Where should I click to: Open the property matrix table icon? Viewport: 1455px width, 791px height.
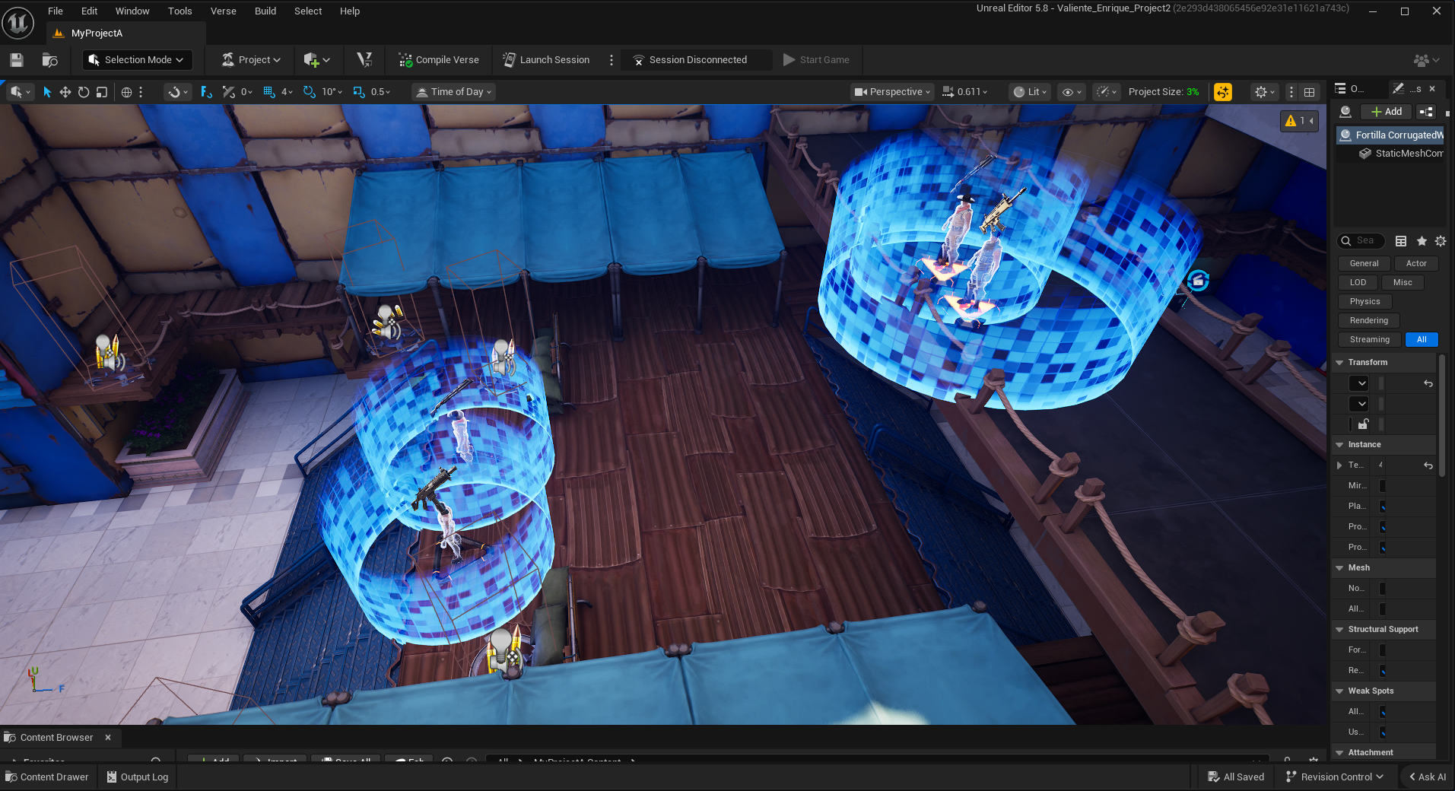tap(1401, 241)
